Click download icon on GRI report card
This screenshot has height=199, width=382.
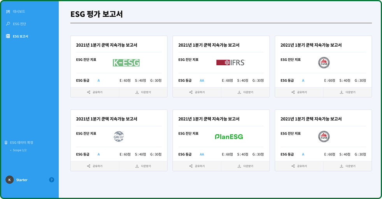[x=137, y=166]
